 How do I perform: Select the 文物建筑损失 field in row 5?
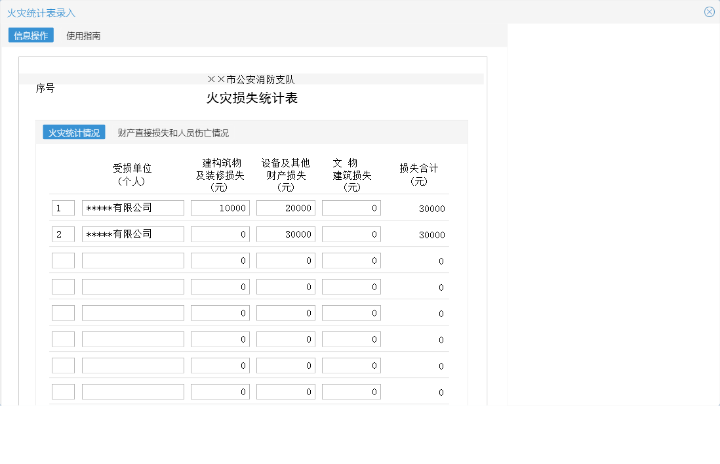click(x=351, y=312)
